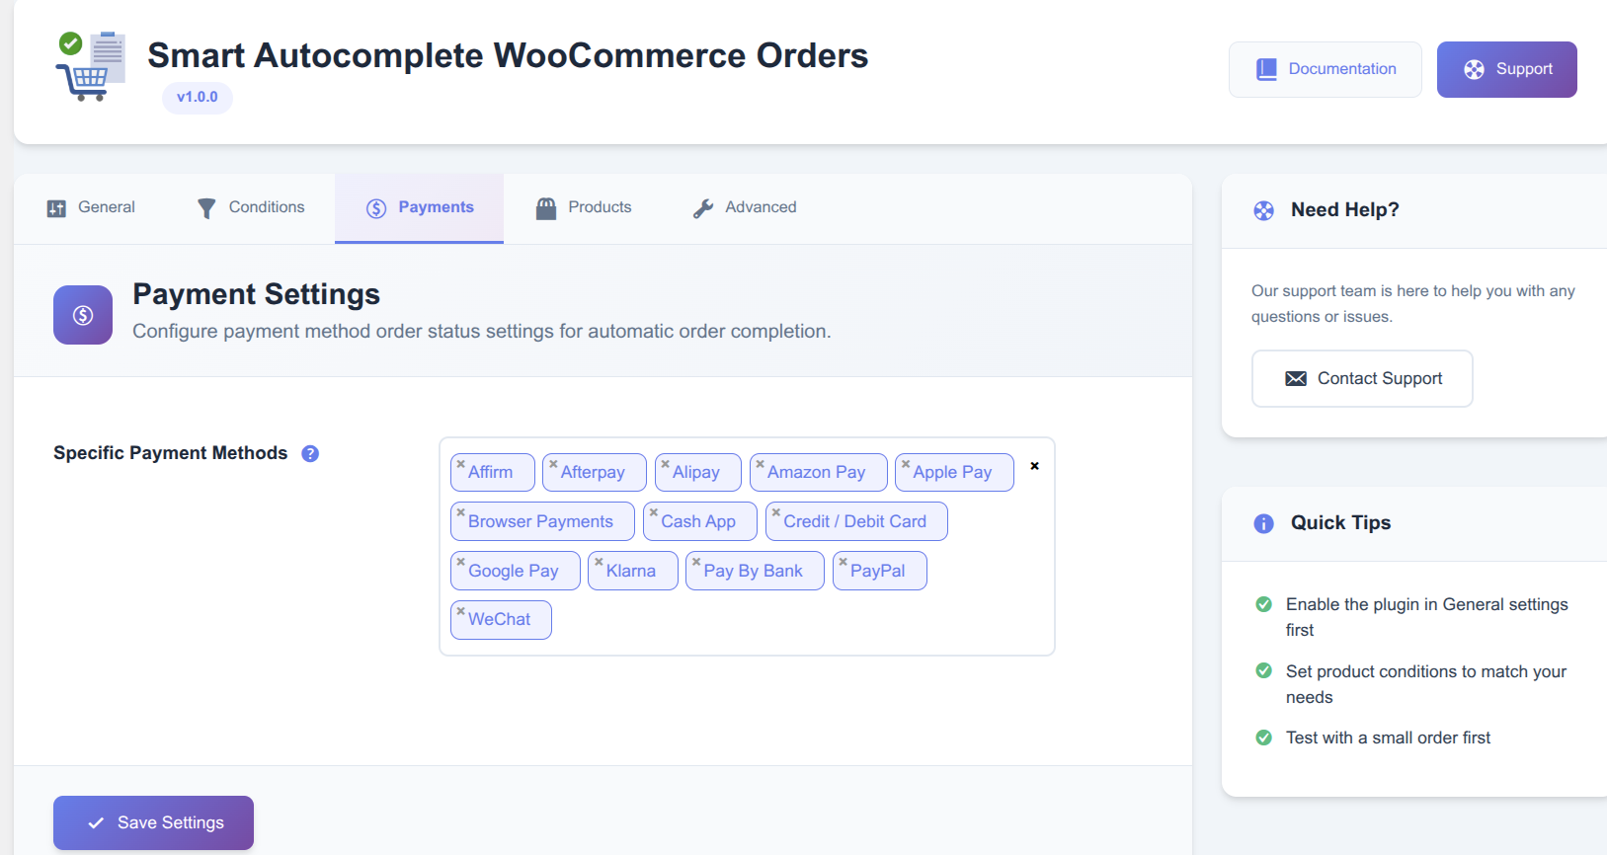
Task: Remove the Amazon Pay tag
Action: pyautogui.click(x=760, y=464)
